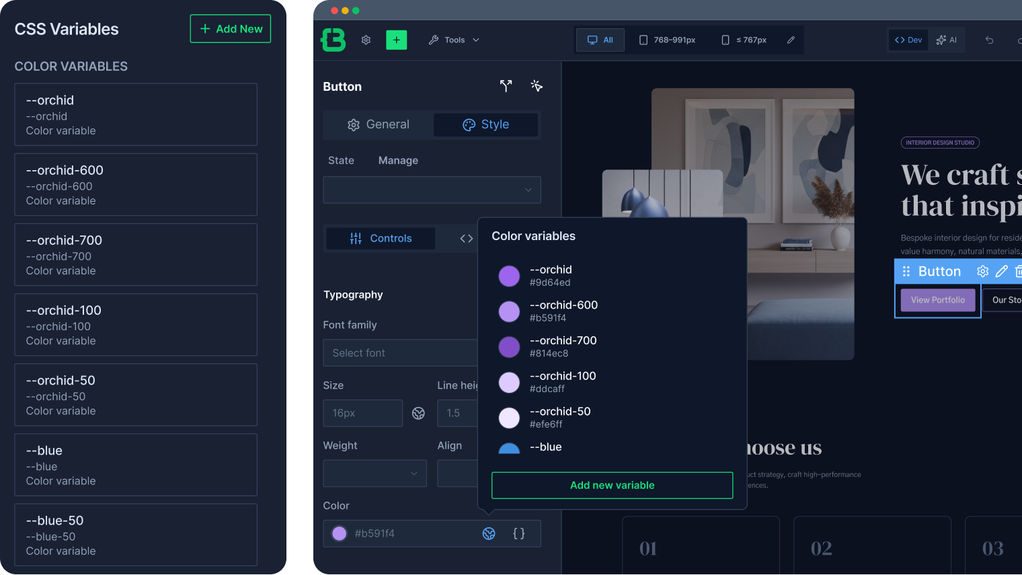Image resolution: width=1022 pixels, height=575 pixels.
Task: Select --orchid color swatch in popup
Action: click(509, 276)
